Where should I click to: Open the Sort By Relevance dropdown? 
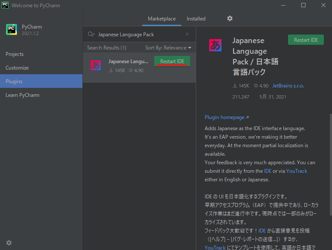[168, 48]
